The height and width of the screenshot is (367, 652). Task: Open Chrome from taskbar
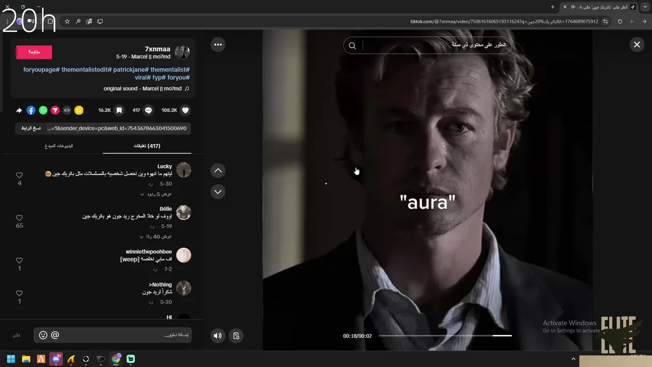tap(116, 359)
